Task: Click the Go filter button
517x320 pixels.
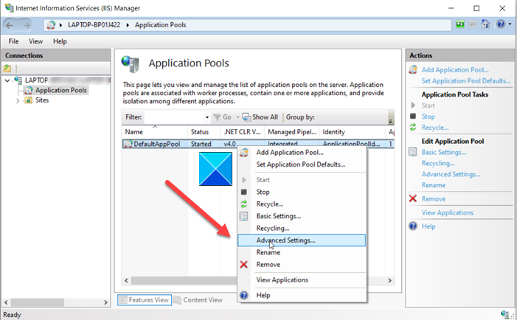Action: [x=222, y=117]
